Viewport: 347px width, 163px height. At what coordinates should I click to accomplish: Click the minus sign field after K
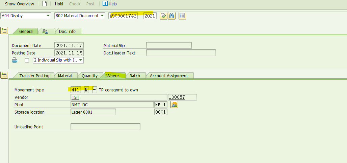coord(95,90)
